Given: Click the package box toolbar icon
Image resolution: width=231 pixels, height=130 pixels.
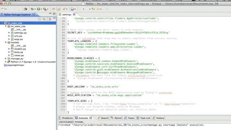Looking at the screenshot, I should click(25, 9).
